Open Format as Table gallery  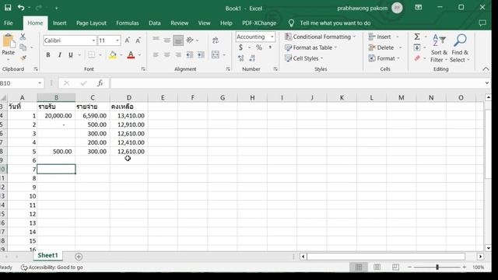[310, 47]
